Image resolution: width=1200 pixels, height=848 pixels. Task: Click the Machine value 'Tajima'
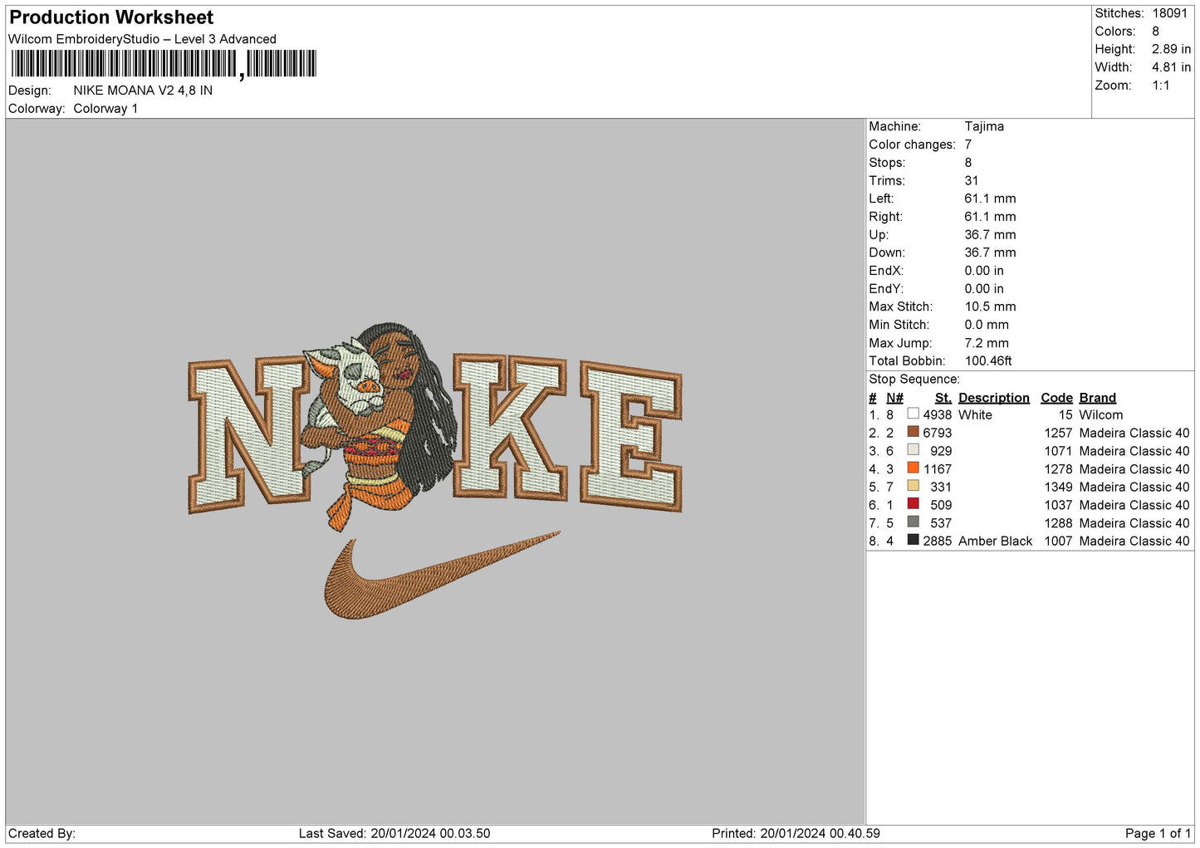point(984,126)
